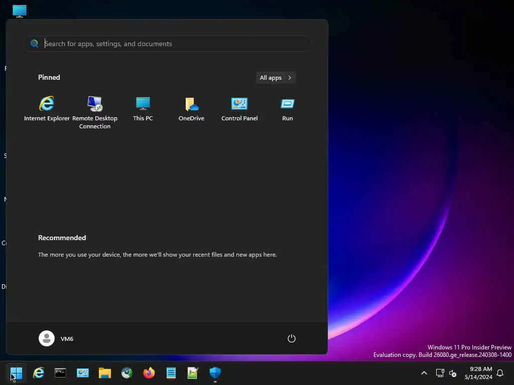Select the This PC desktop icon
The width and height of the screenshot is (514, 385).
[x=20, y=11]
